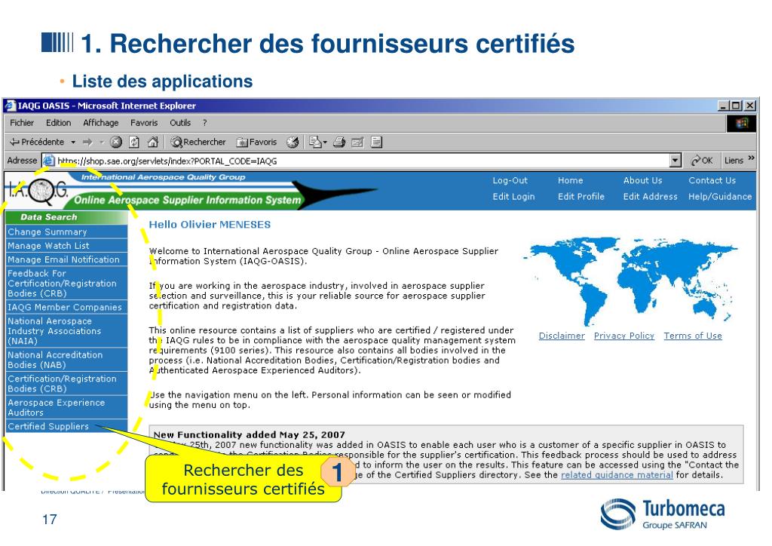Go to the browser Home page icon
The image size is (772, 546).
click(152, 143)
